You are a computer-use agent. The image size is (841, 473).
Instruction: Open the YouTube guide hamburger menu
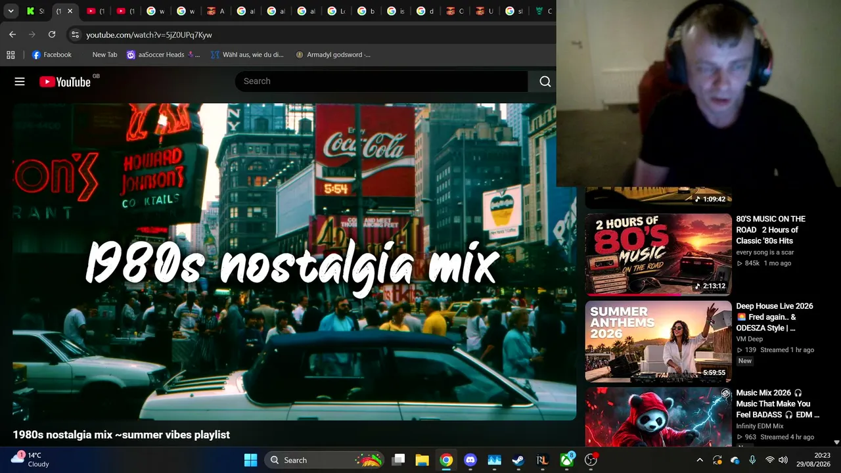point(20,81)
